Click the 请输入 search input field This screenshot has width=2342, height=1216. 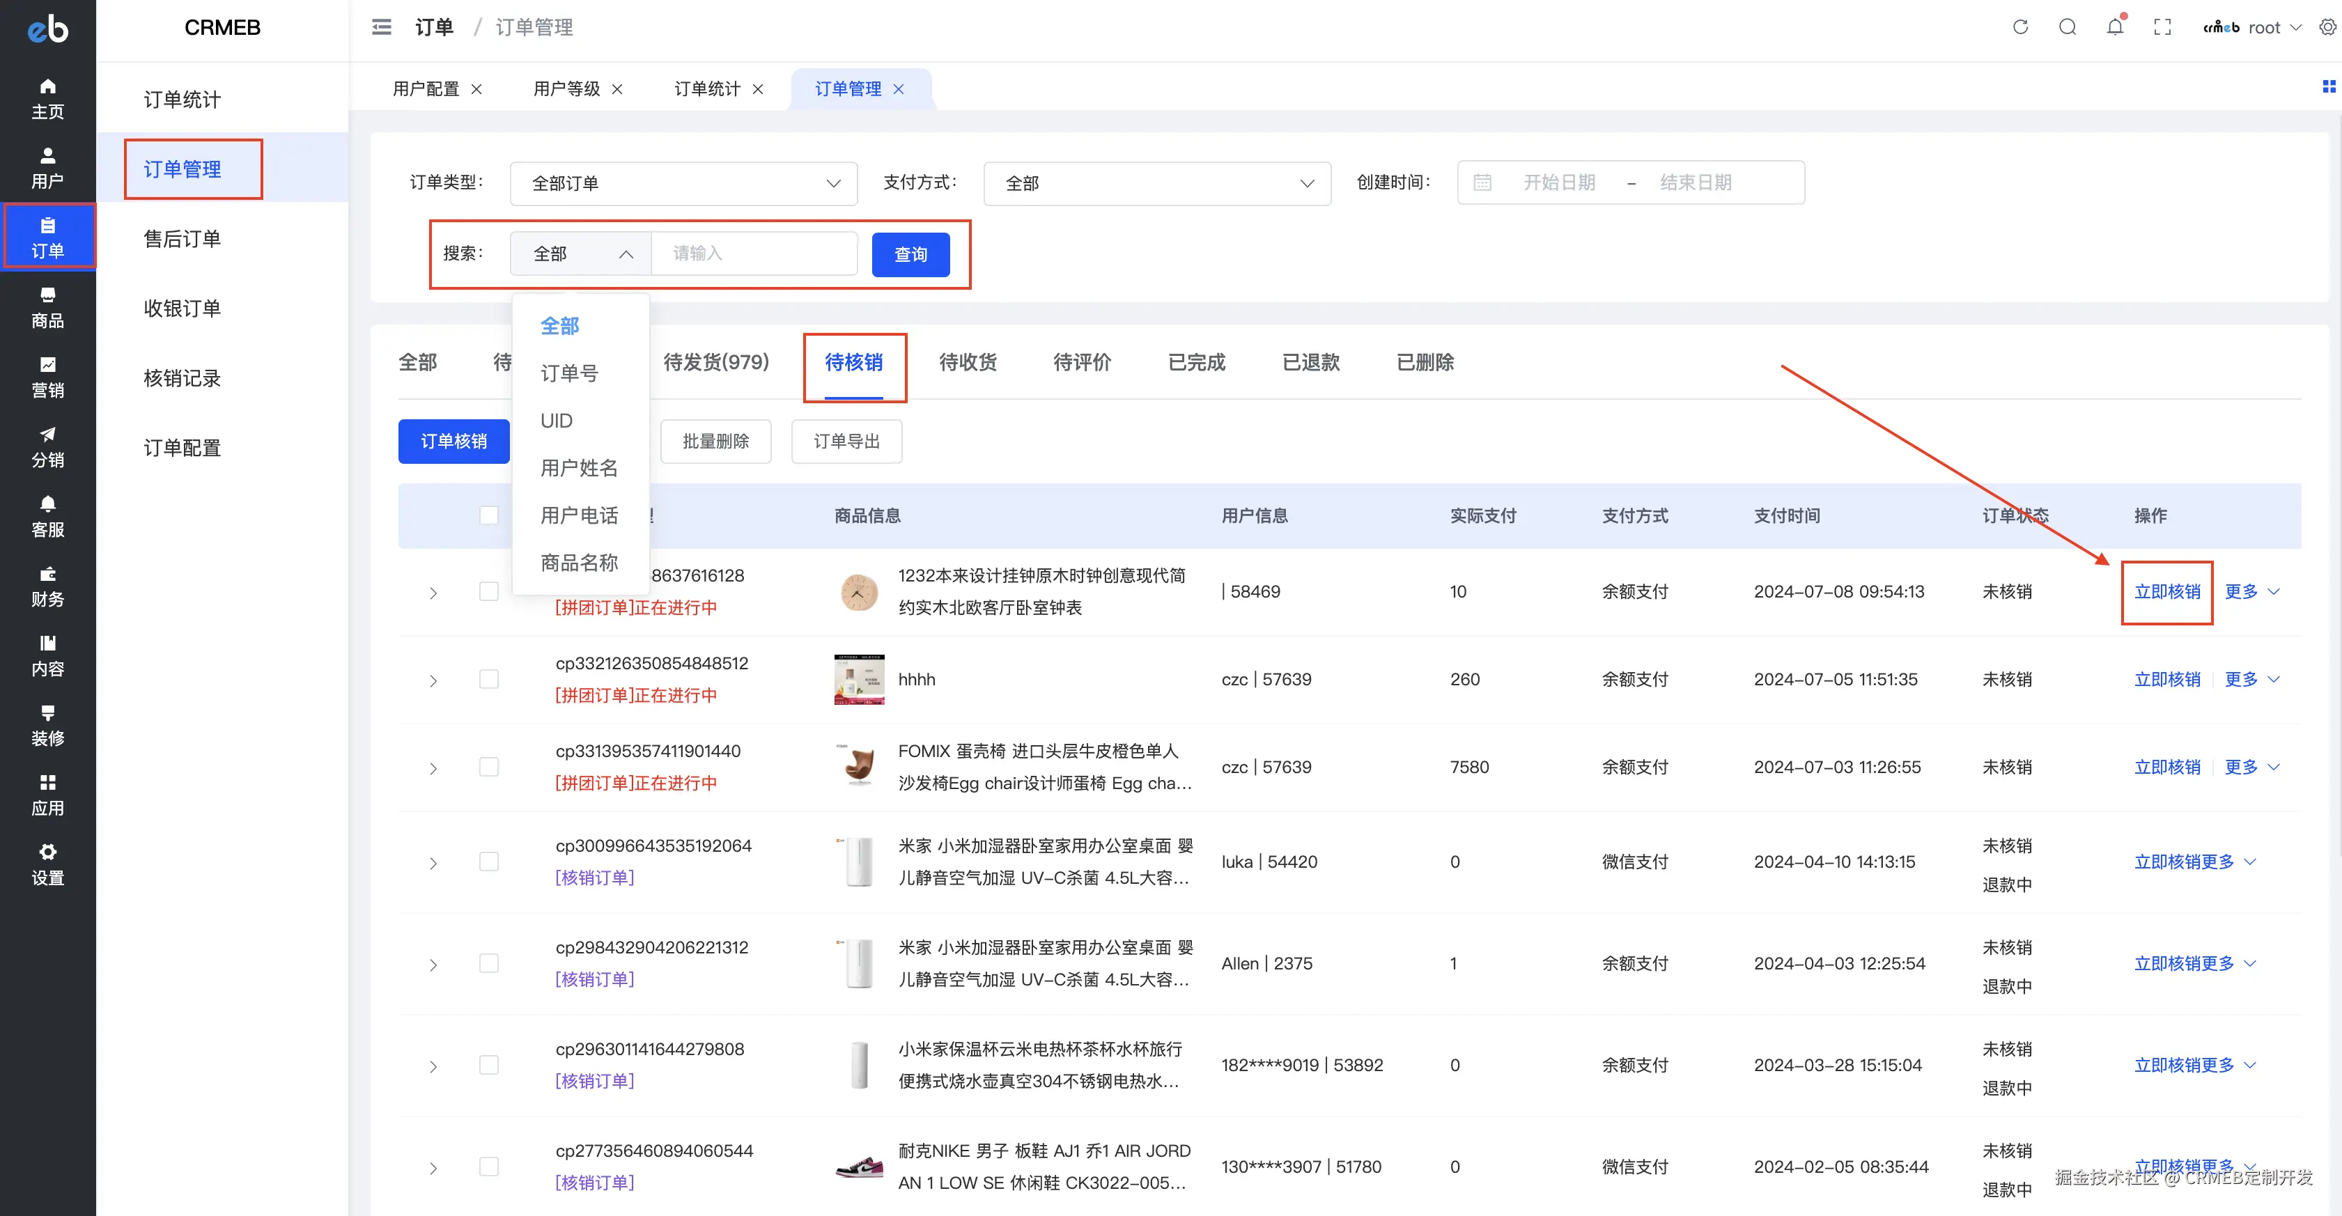click(753, 254)
